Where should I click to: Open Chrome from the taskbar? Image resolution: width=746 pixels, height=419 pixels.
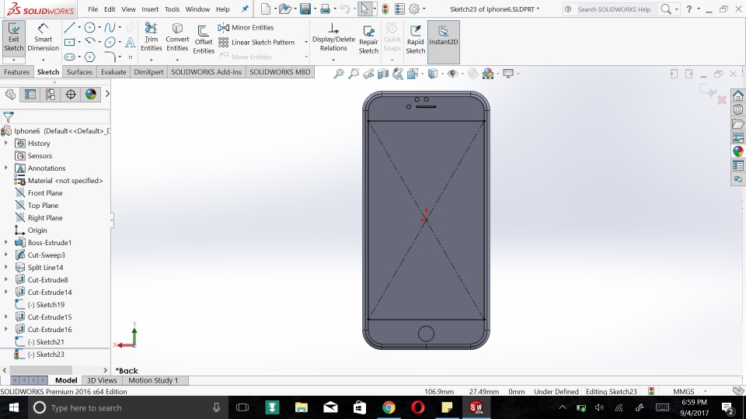389,407
